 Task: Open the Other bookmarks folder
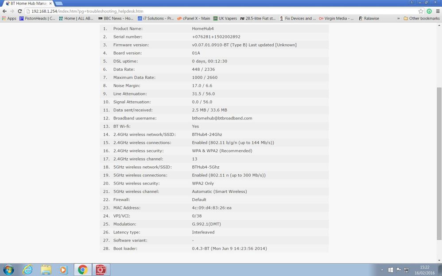pos(422,18)
